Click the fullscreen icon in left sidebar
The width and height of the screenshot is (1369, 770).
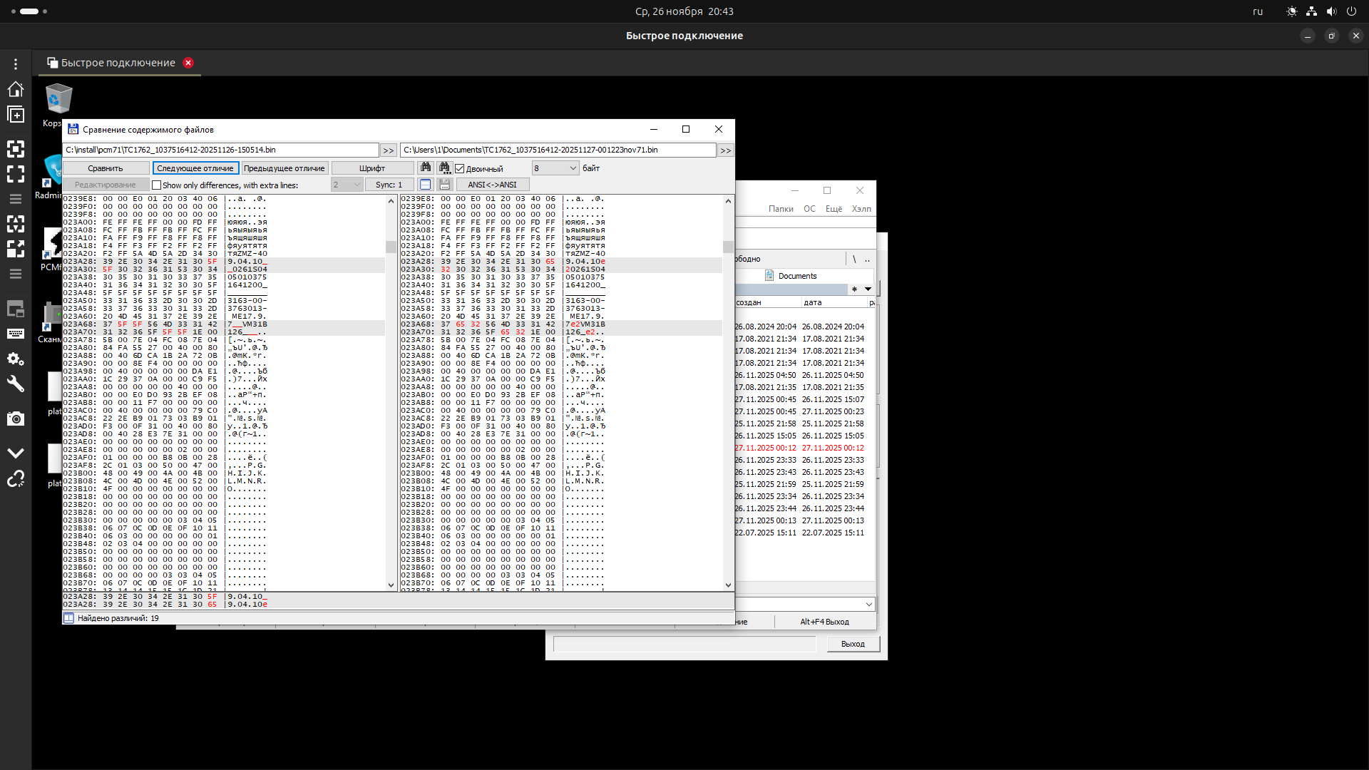point(16,174)
